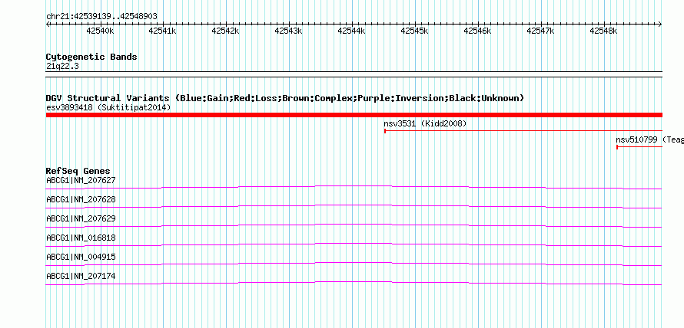Open the ABCG1|NM_207628 gene label
684x328 pixels.
pos(81,200)
